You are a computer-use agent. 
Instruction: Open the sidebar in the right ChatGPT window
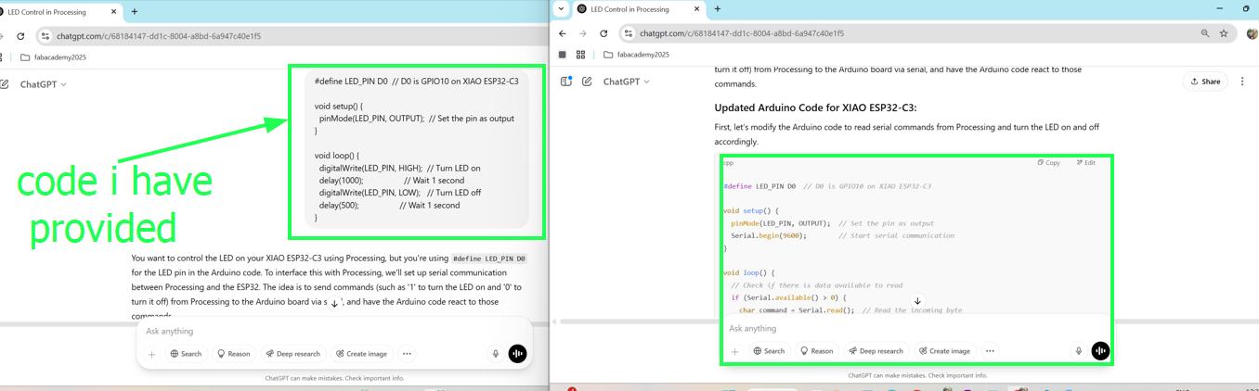[x=566, y=82]
